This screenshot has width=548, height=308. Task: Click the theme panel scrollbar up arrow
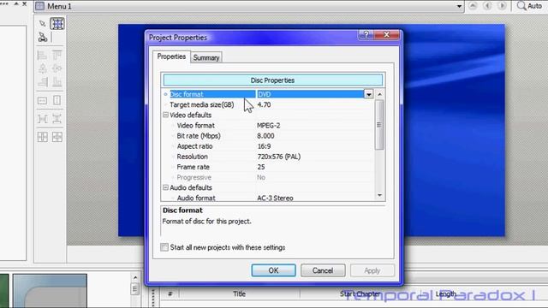point(135,277)
